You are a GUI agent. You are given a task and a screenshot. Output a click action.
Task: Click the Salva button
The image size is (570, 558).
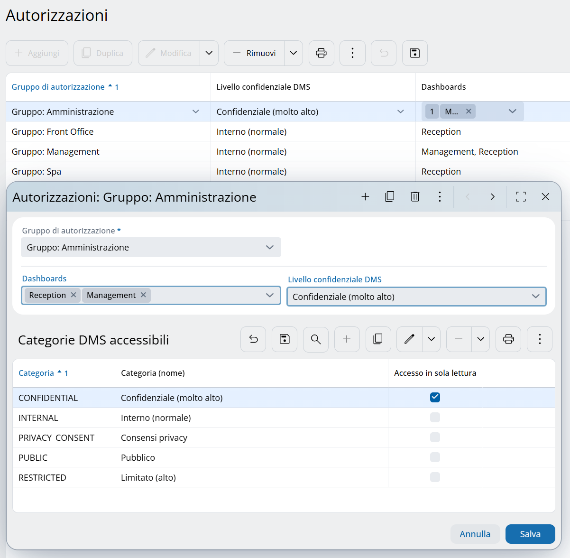[530, 534]
